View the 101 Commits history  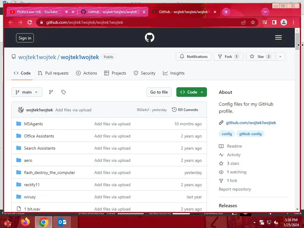[185, 110]
